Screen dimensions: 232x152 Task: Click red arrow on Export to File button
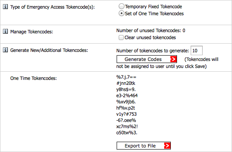pyautogui.click(x=167, y=146)
